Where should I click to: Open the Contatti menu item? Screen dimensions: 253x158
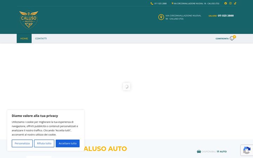click(x=41, y=38)
